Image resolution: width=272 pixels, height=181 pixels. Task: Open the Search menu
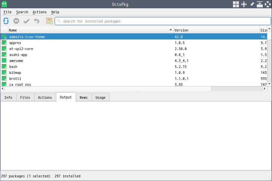(22, 12)
